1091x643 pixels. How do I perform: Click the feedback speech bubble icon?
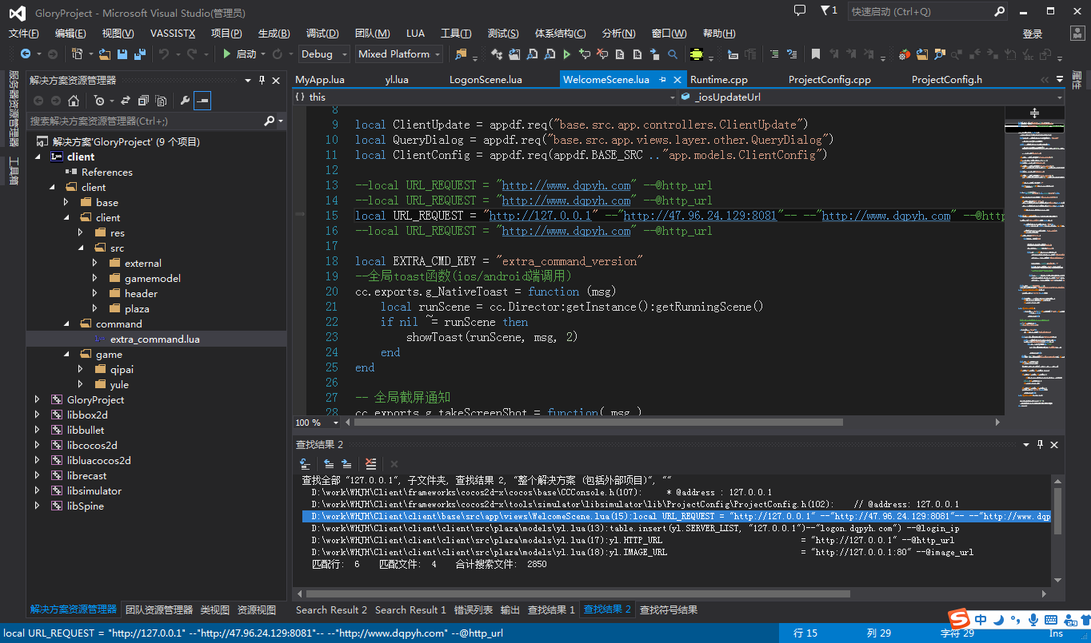coord(800,10)
